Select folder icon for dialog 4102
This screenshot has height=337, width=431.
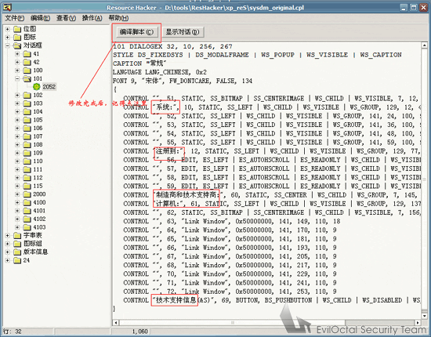tap(27, 219)
